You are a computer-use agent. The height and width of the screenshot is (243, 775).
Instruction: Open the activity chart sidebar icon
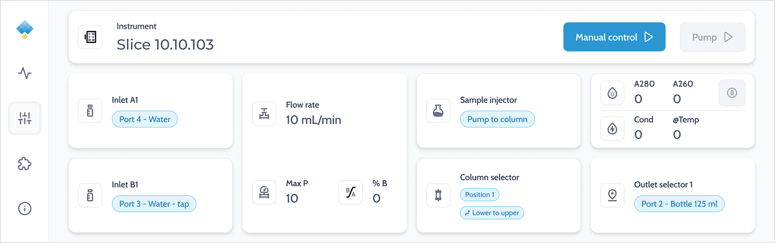tap(25, 73)
